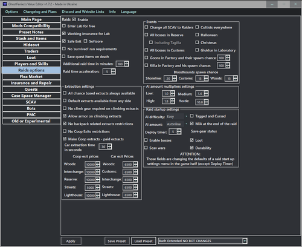Open Loot section
The width and height of the screenshot is (302, 247).
(31, 58)
